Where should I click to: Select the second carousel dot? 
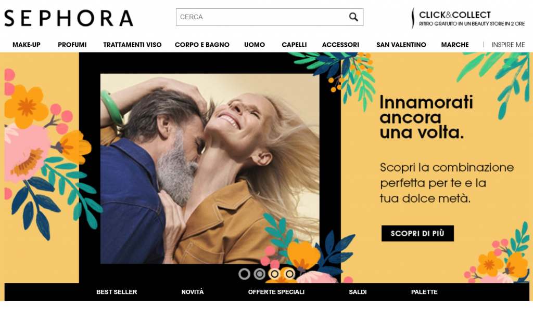click(x=259, y=274)
